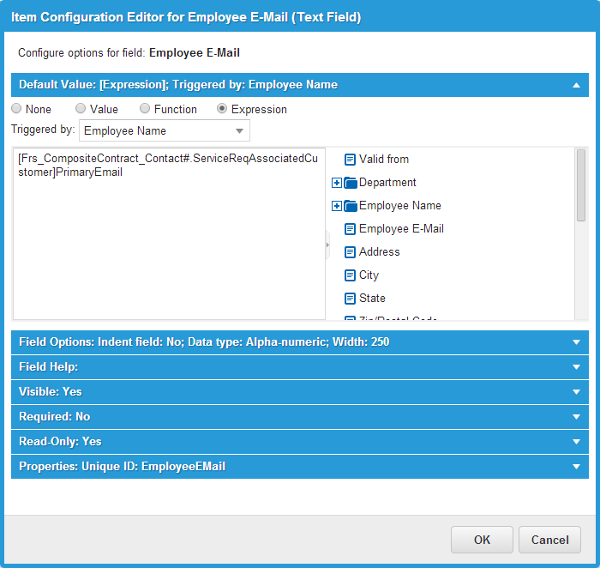Image resolution: width=600 pixels, height=568 pixels.
Task: Click the Address field icon
Action: [x=350, y=252]
